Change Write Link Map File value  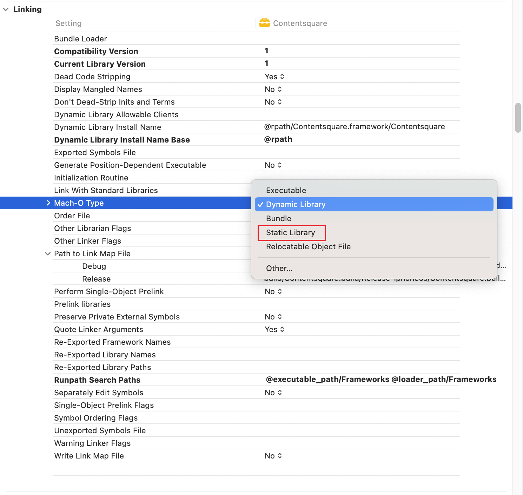[273, 456]
